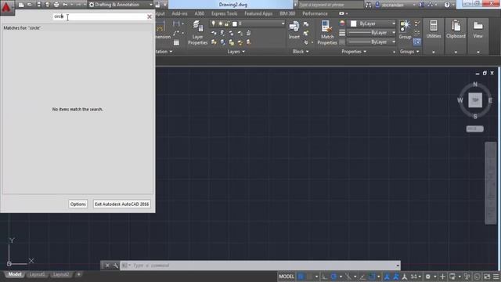The height and width of the screenshot is (282, 501).
Task: Click the Clean Screen icon in status bar
Action: (487, 277)
